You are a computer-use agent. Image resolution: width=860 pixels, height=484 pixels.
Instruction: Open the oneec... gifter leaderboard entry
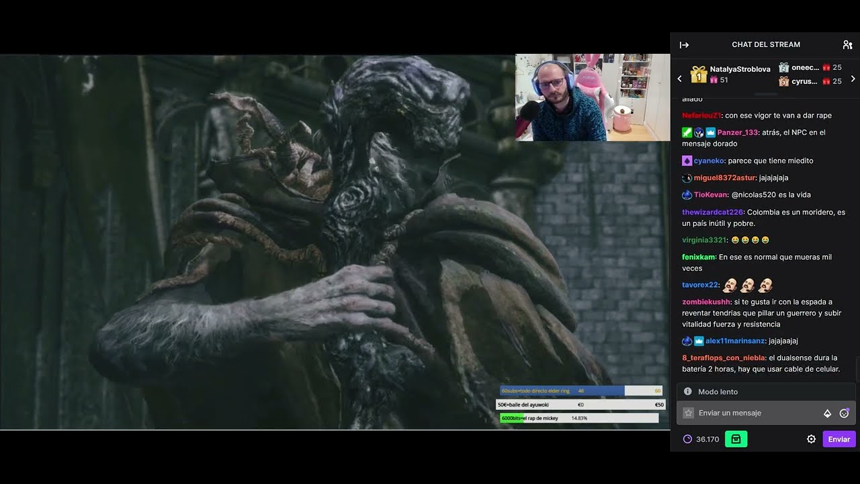(x=810, y=67)
